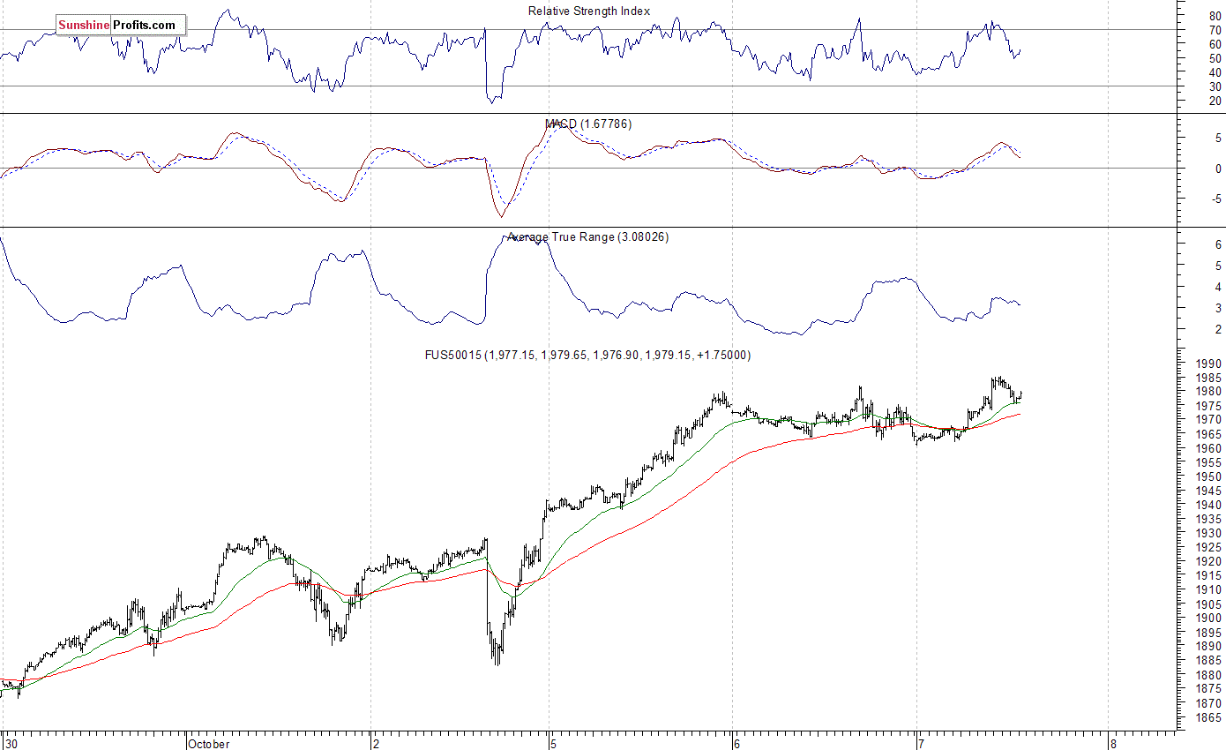This screenshot has height=750, width=1226.
Task: Click the price scale value 1985
Action: coord(1209,378)
